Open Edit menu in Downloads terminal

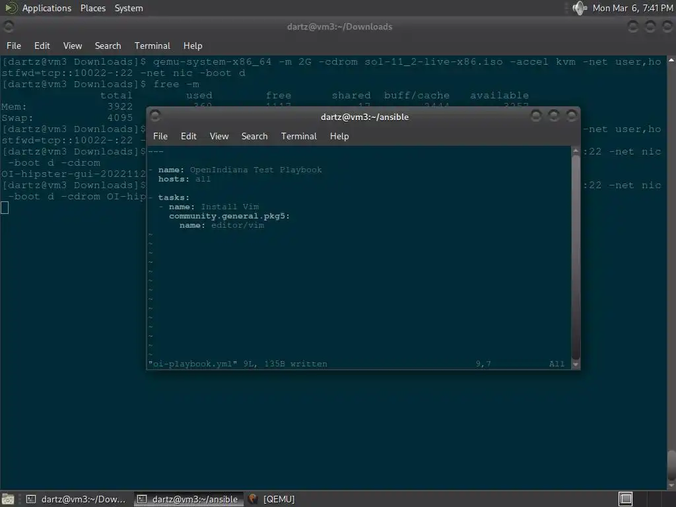click(42, 46)
